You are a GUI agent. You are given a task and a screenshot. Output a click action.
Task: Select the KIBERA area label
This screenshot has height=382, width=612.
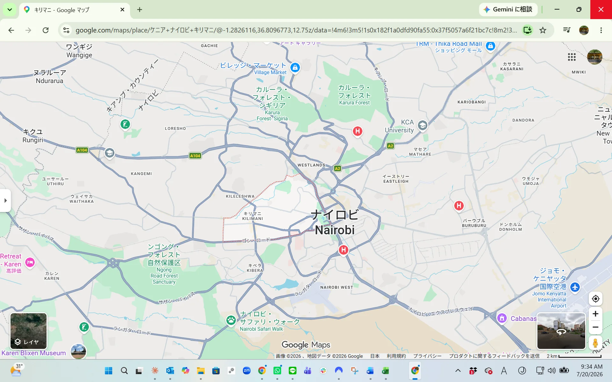point(255,268)
